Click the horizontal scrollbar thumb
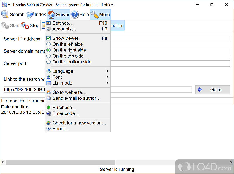Viewport: 234px width, 174px height. click(60, 162)
